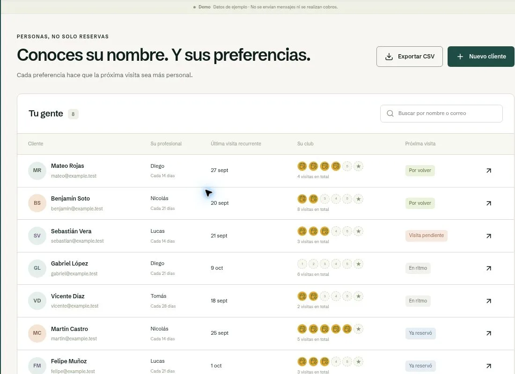The height and width of the screenshot is (374, 515).
Task: Click the client count badge next to Tu gente
Action: (73, 114)
